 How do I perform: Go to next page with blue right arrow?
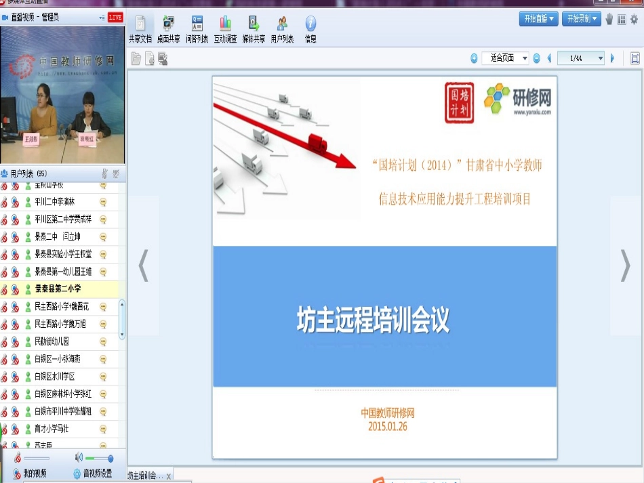[x=612, y=58]
